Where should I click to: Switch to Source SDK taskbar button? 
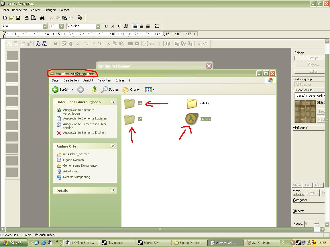pos(153,243)
